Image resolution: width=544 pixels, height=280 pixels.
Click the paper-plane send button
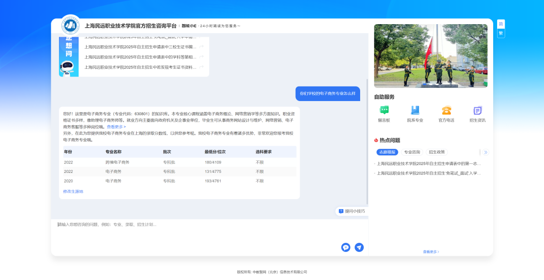tap(359, 247)
